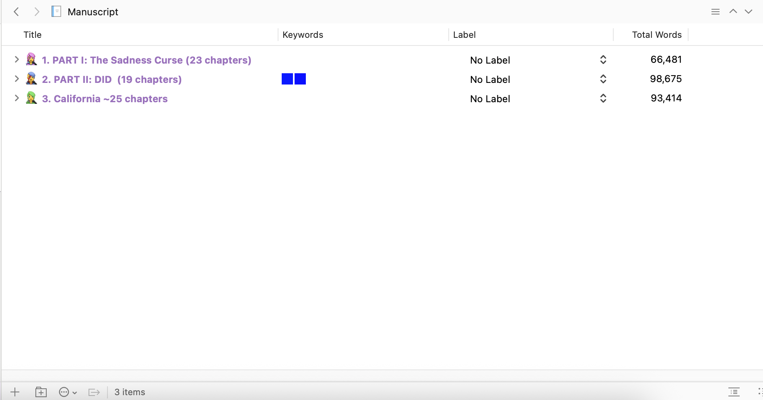Open label dropdown for PART I row
Image resolution: width=763 pixels, height=400 pixels.
tap(603, 60)
